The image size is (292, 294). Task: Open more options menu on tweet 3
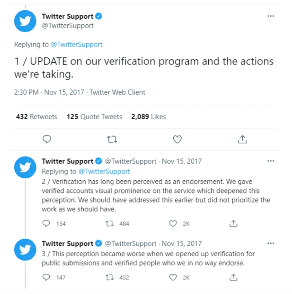(x=271, y=243)
